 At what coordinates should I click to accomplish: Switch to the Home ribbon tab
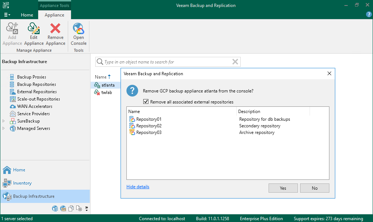[x=27, y=15]
